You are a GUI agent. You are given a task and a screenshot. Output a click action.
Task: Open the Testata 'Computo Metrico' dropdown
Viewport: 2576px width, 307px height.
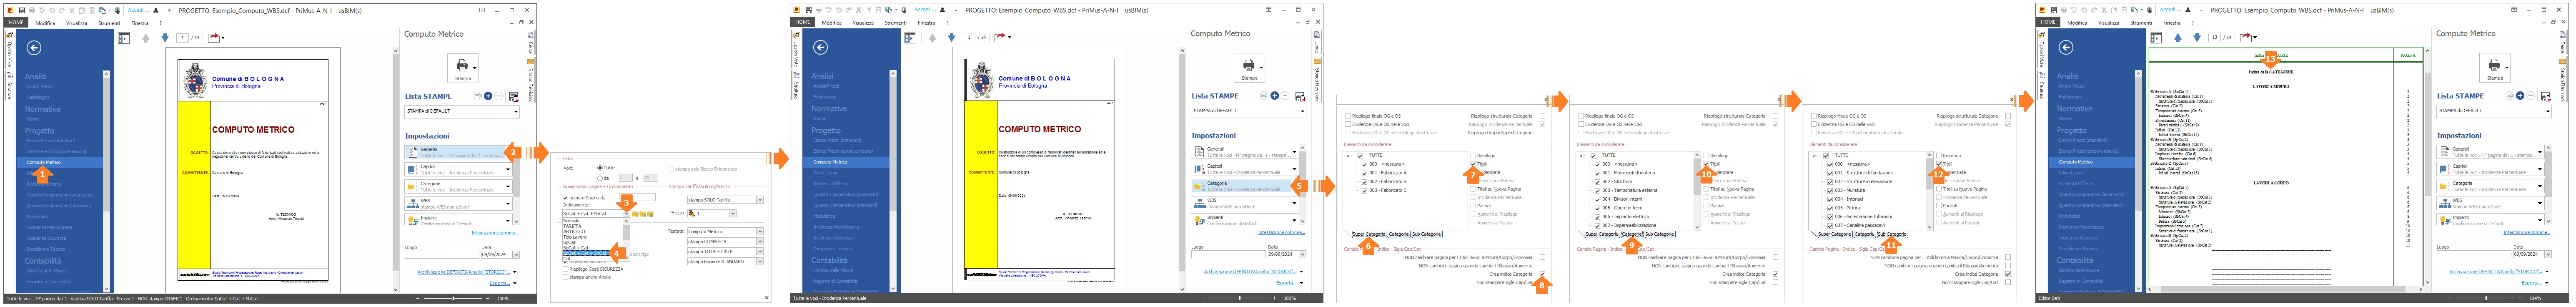tap(760, 231)
